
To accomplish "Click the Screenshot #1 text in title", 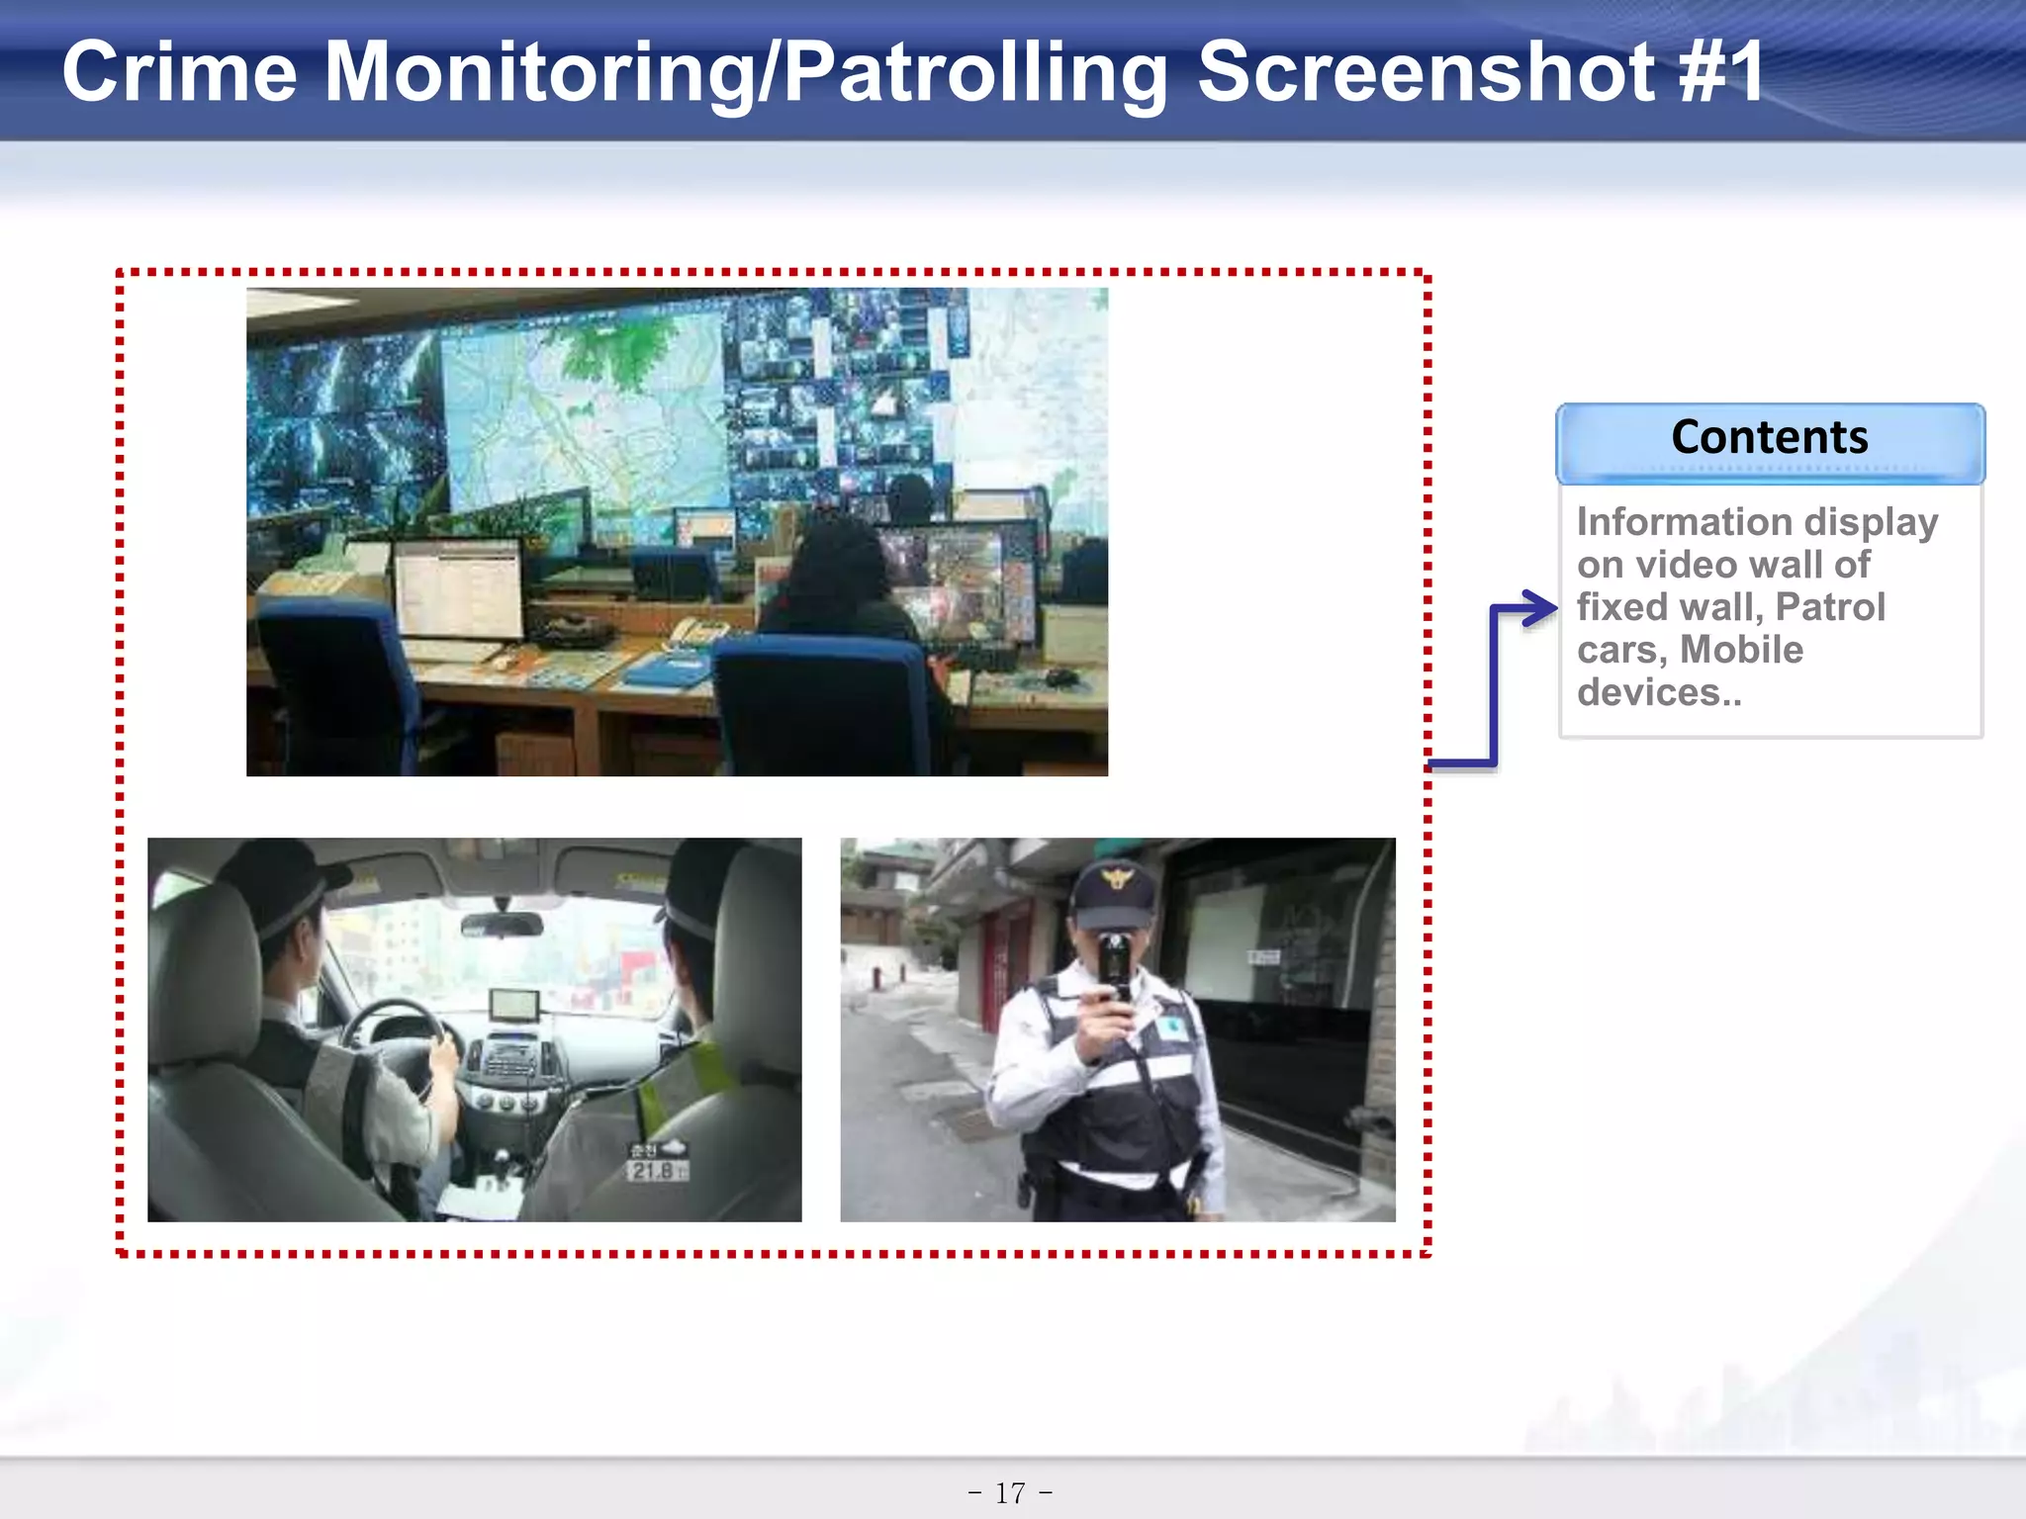I will click(1479, 71).
